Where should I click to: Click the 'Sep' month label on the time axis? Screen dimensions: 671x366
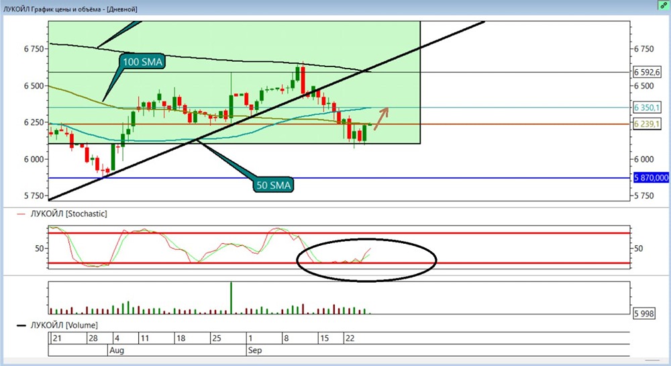coord(254,350)
